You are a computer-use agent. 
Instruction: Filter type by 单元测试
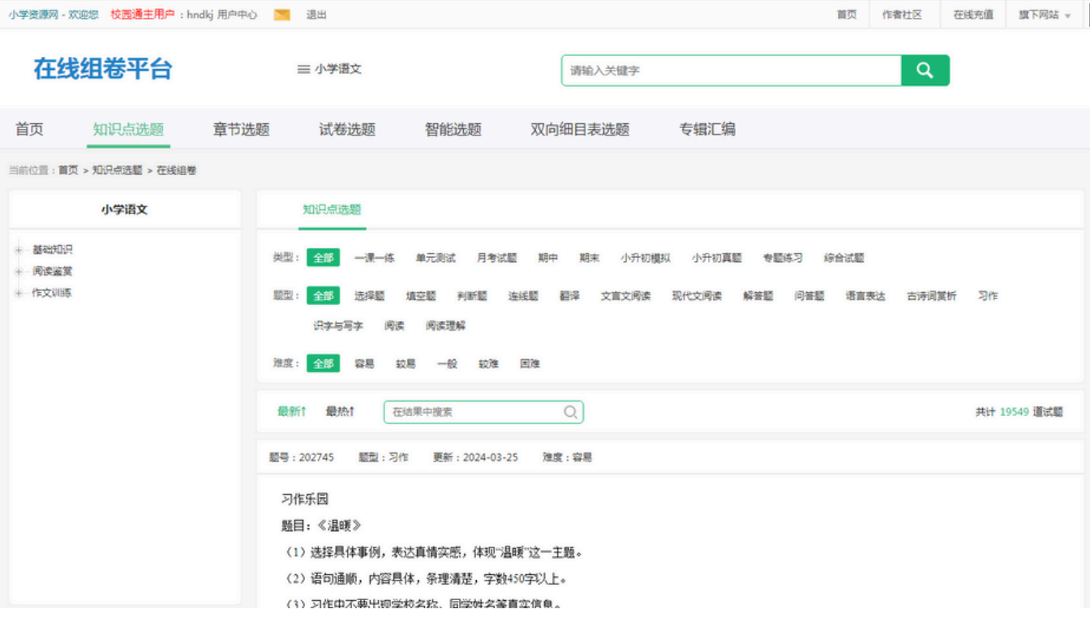pyautogui.click(x=436, y=258)
